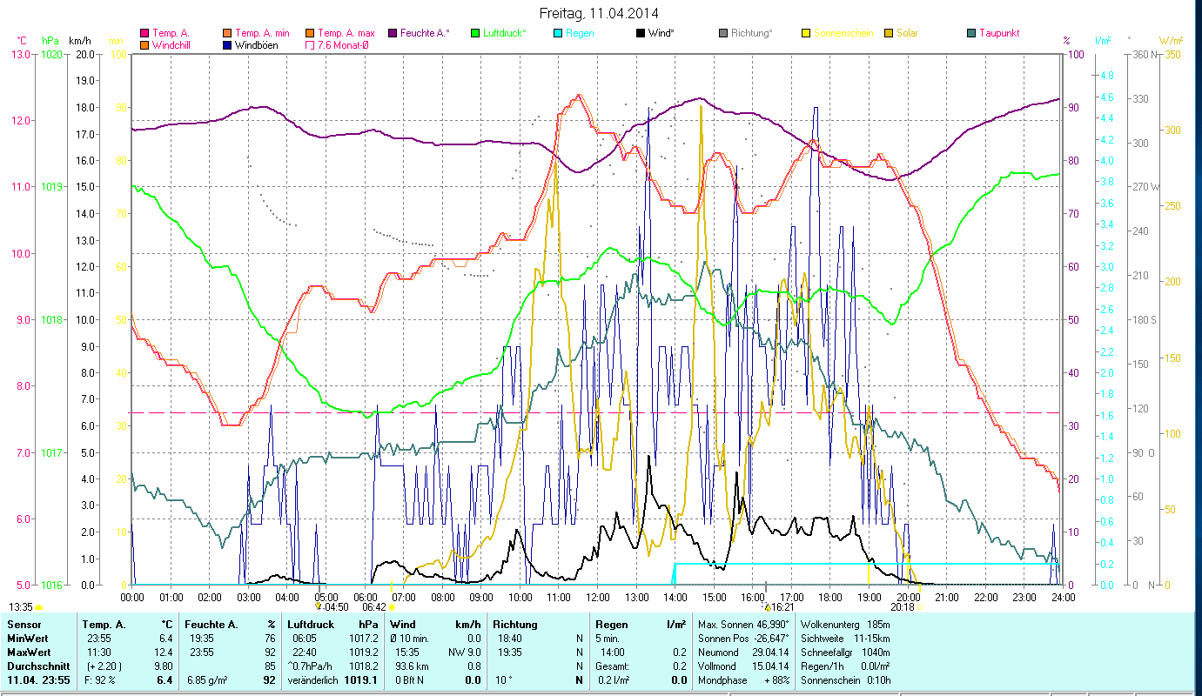Click the teal Taupunkt legend swatch
Viewport: 1202px width, 696px height.
[x=970, y=33]
